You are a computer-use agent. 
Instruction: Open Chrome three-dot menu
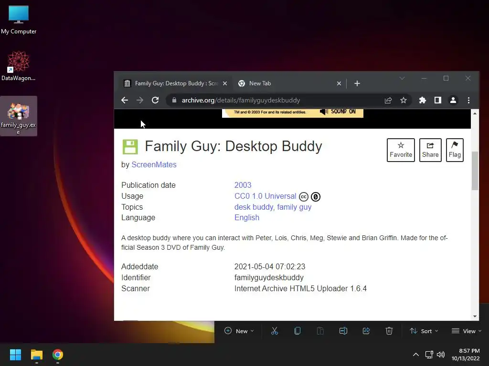(x=468, y=100)
